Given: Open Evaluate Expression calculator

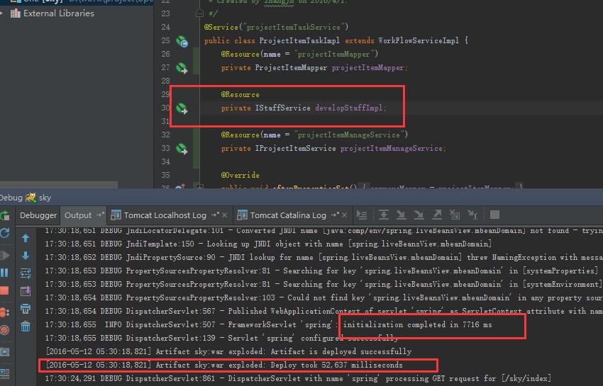Looking at the screenshot, I should click(x=494, y=215).
